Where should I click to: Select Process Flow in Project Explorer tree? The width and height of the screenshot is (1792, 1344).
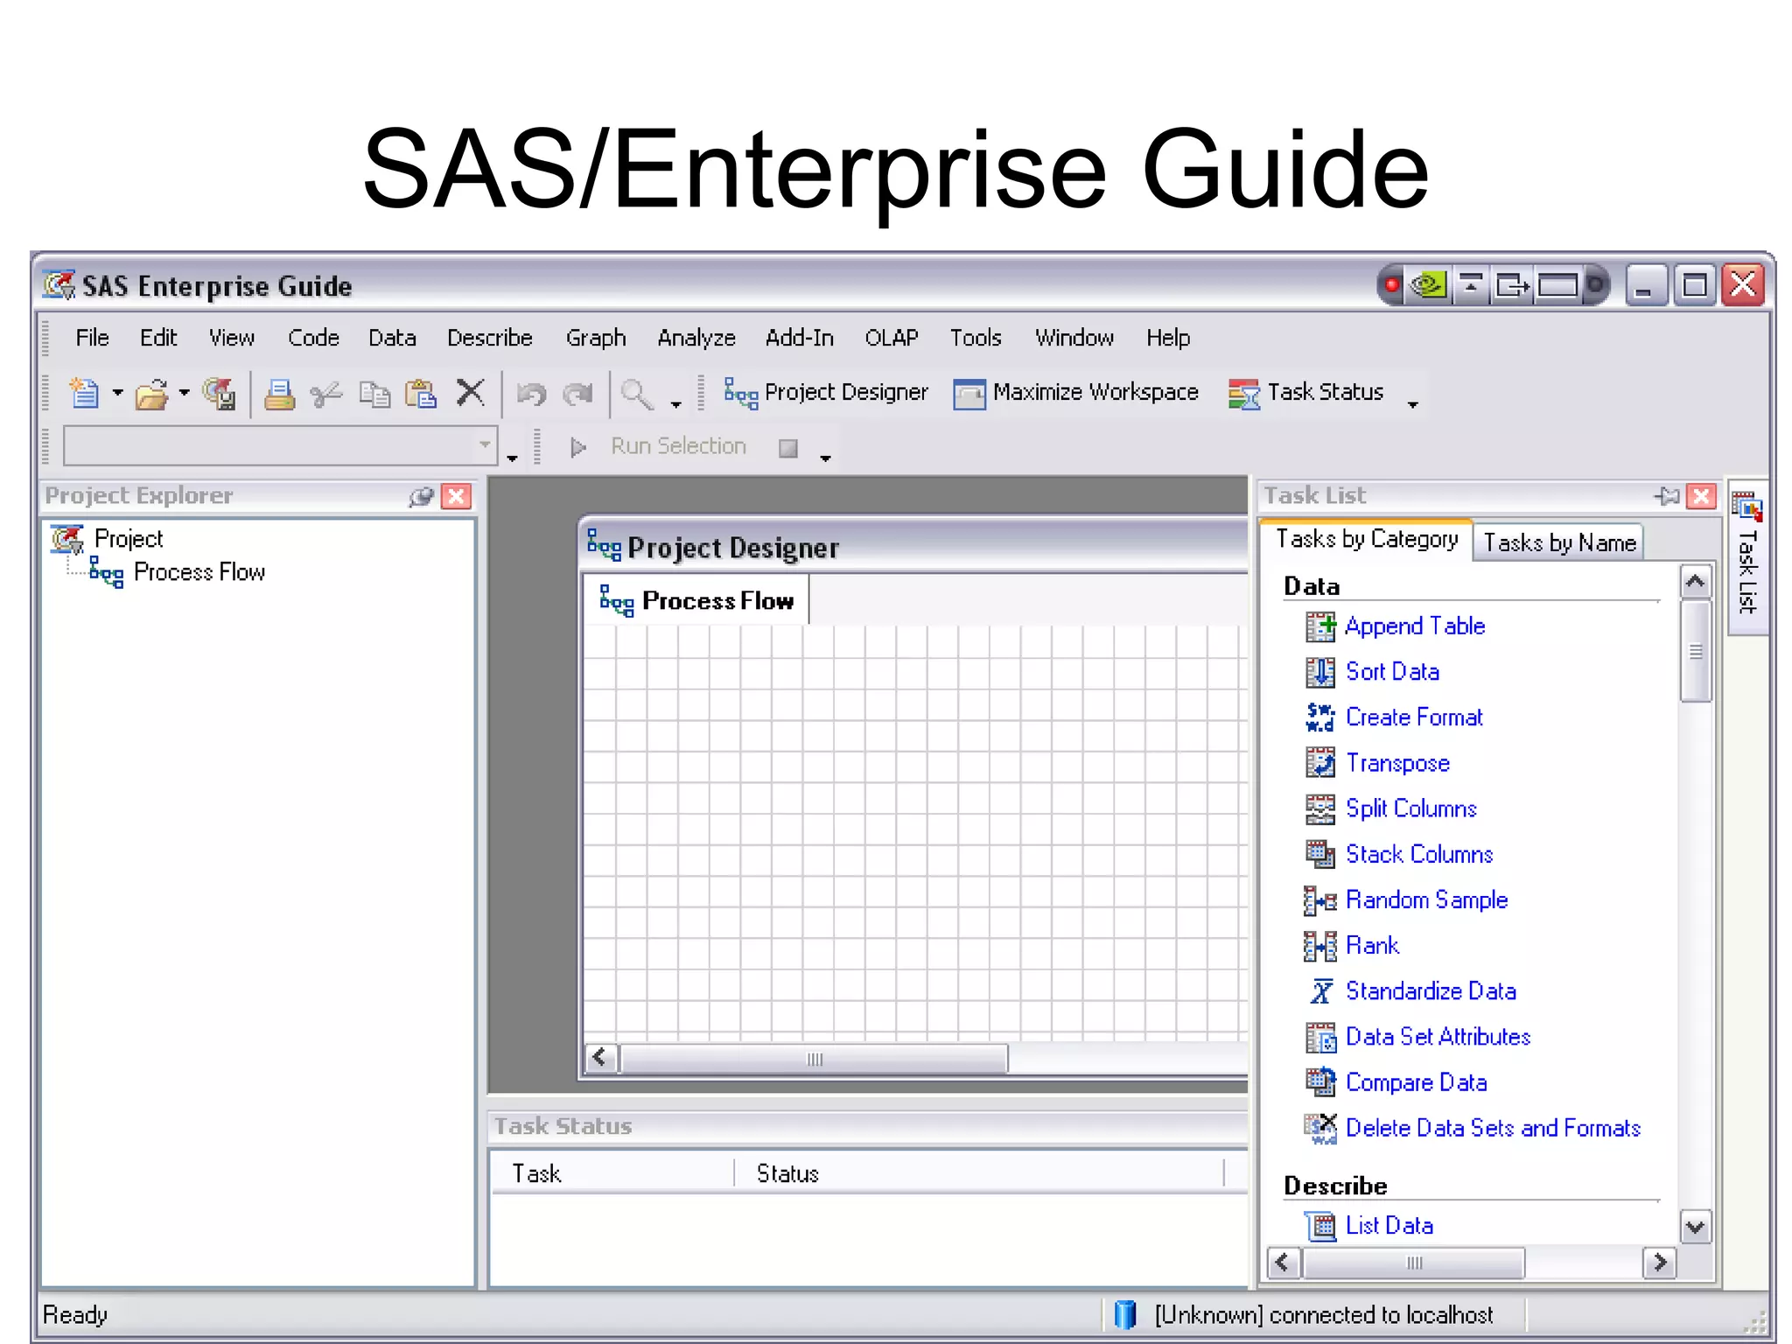199,572
